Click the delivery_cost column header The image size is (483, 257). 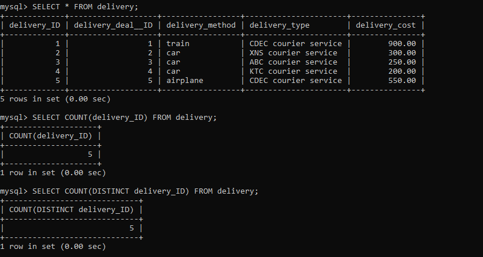(386, 25)
